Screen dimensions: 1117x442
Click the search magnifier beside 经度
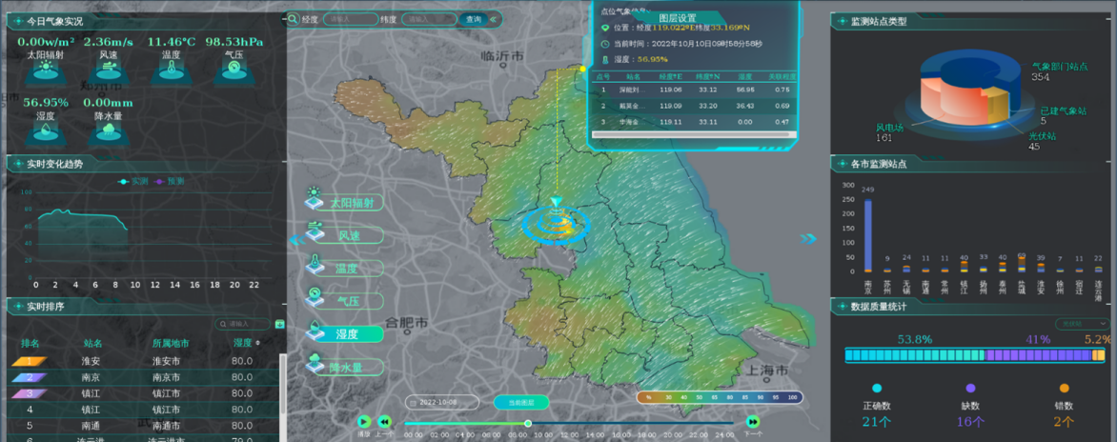[x=294, y=19]
